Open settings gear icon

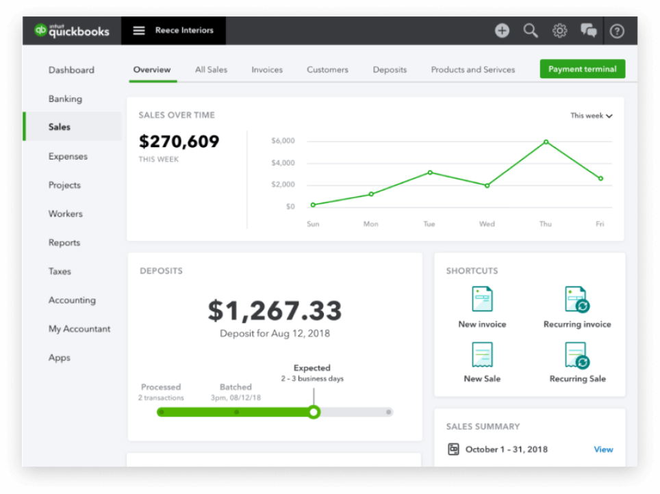point(559,31)
